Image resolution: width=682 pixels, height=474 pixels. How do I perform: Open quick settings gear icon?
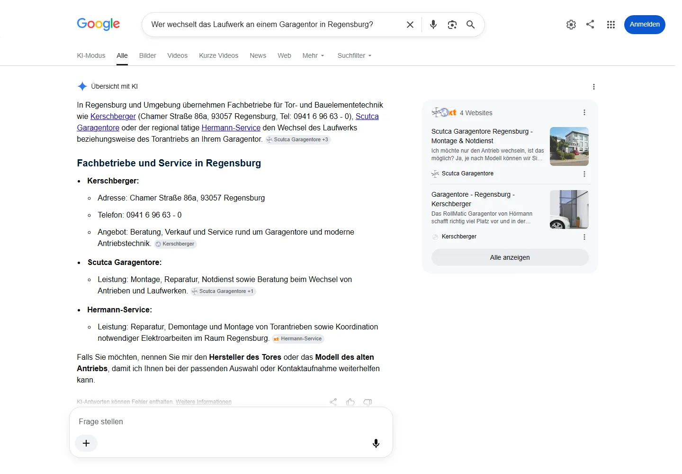(571, 25)
